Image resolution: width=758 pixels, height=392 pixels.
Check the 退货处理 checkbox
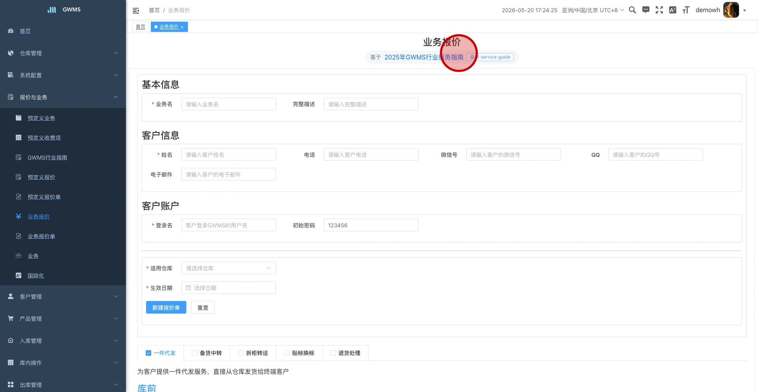pyautogui.click(x=333, y=353)
